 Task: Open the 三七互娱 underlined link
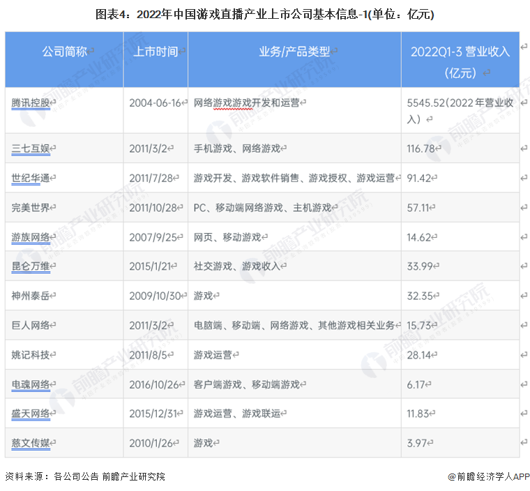(x=31, y=149)
